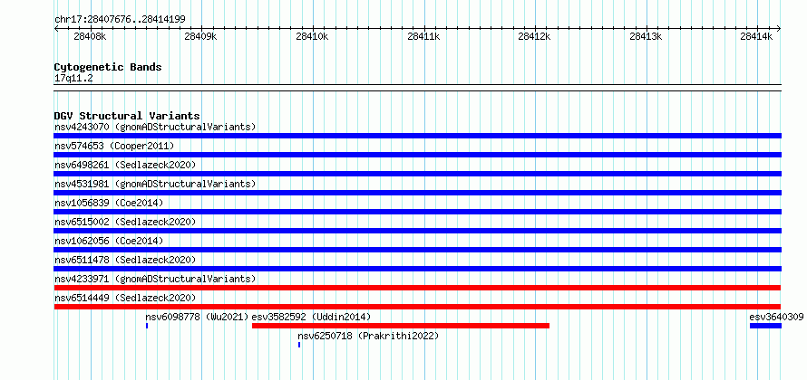This screenshot has width=807, height=380.
Task: Click the DGV Structural Variants track title
Action: (127, 116)
